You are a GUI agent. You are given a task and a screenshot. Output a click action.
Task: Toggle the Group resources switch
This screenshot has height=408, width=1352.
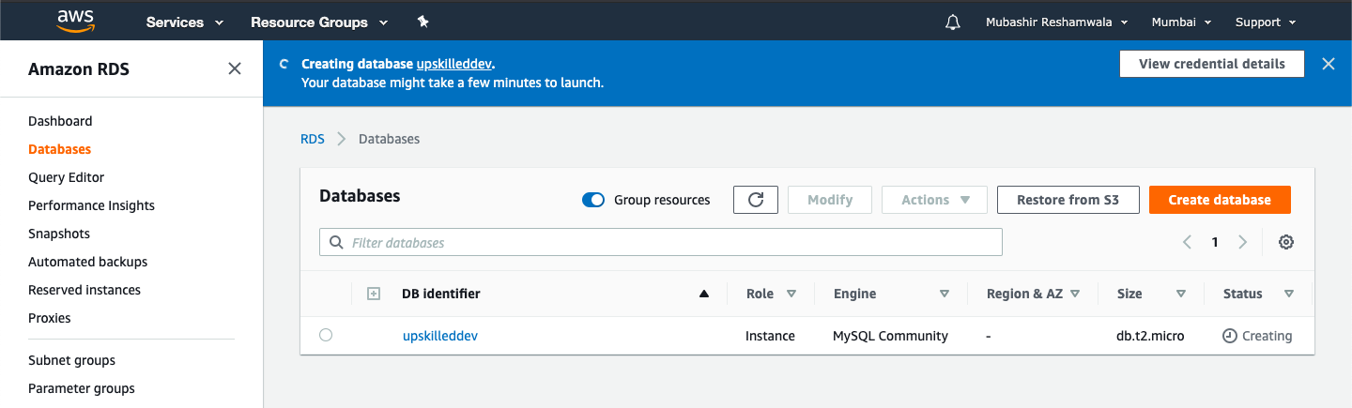click(x=593, y=200)
